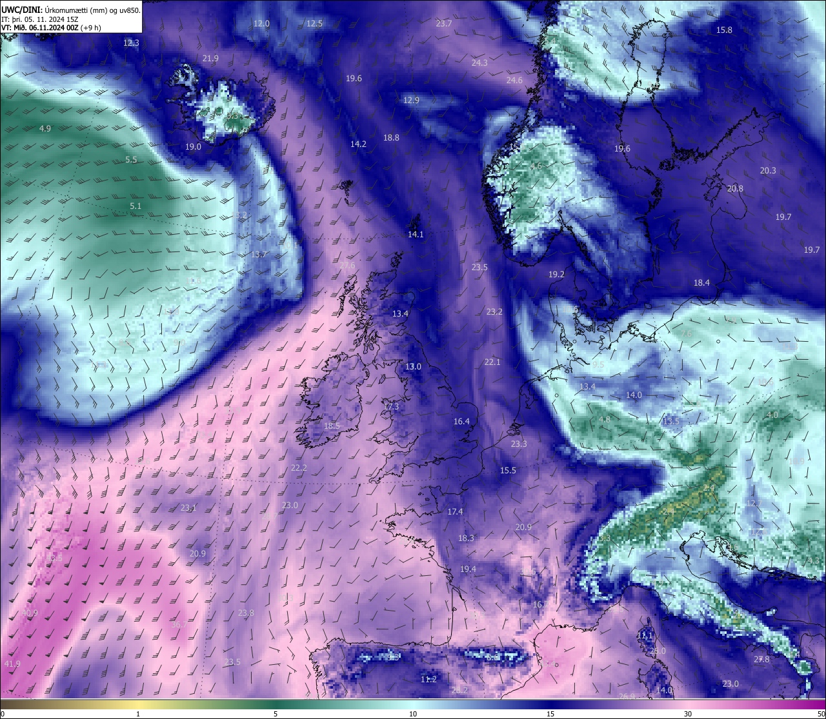Click the 18.8 value label
This screenshot has height=719, width=826.
[x=391, y=137]
